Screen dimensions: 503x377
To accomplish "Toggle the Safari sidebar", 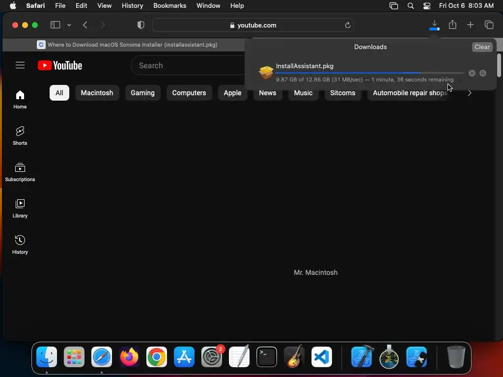I will tap(55, 25).
